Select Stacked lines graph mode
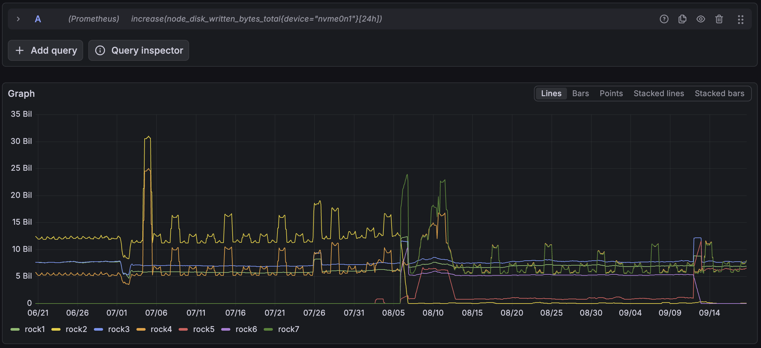The height and width of the screenshot is (348, 761). point(659,94)
